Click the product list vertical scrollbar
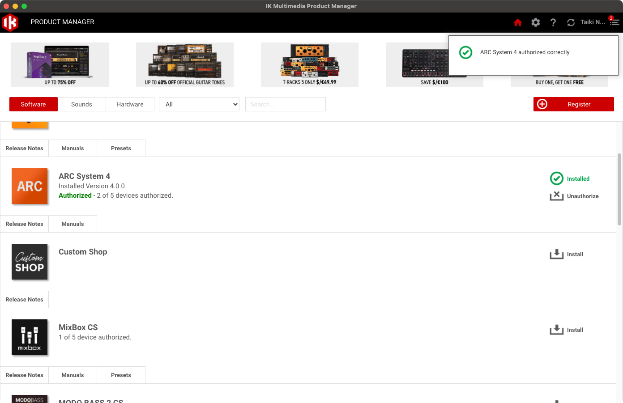This screenshot has height=403, width=623. 619,189
